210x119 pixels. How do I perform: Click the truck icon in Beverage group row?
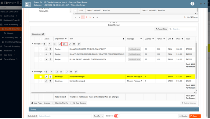pyautogui.click(x=57, y=72)
